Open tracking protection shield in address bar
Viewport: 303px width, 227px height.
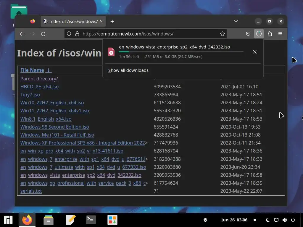click(x=69, y=34)
